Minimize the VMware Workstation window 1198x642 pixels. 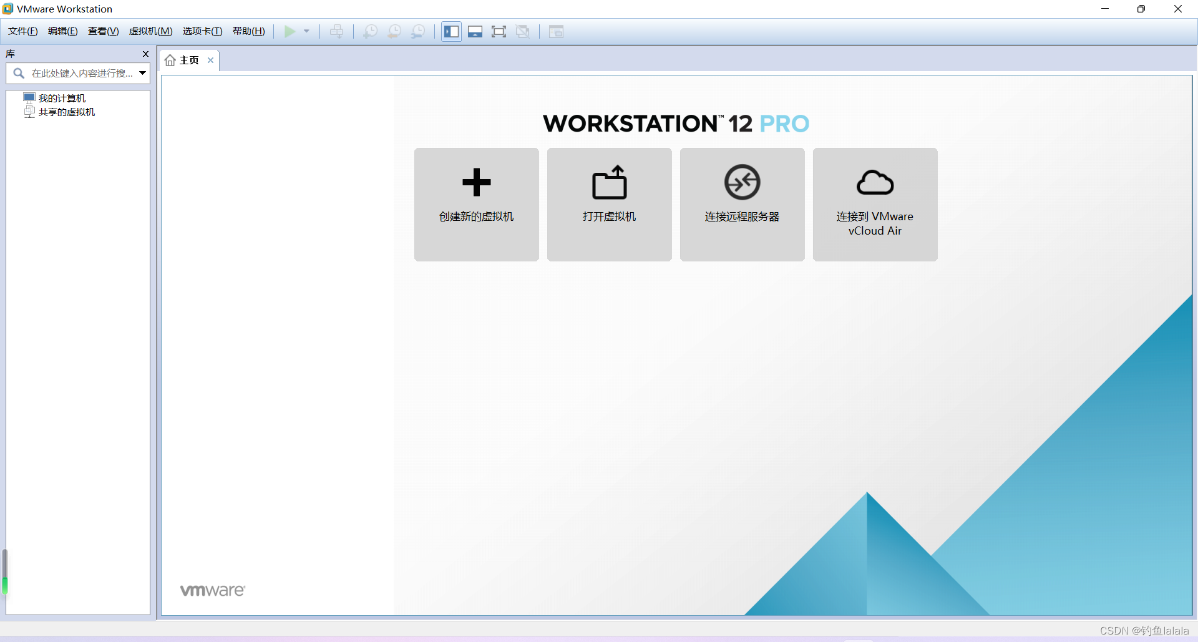[1105, 9]
